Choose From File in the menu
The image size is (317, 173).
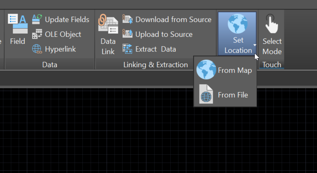[x=233, y=95]
